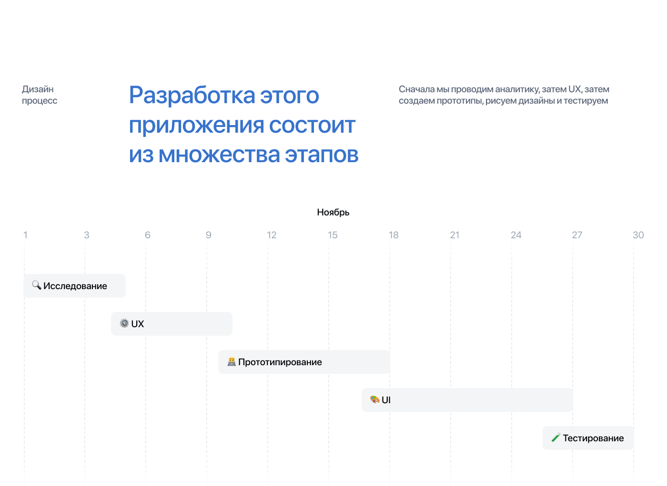Select the Прототипирование stage label
The image size is (667, 486).
280,362
